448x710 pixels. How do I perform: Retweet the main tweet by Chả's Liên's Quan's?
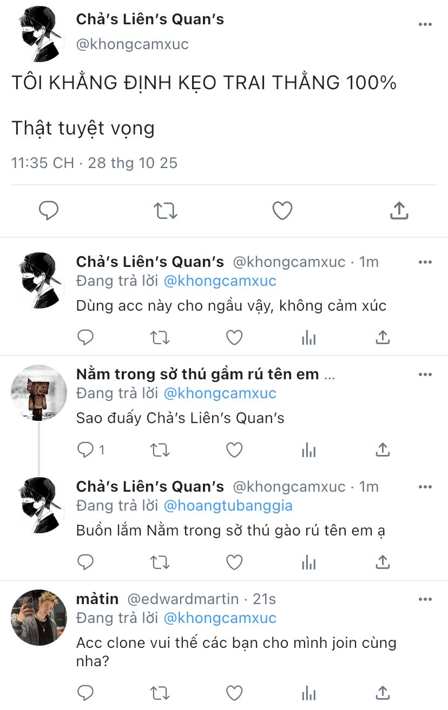165,211
